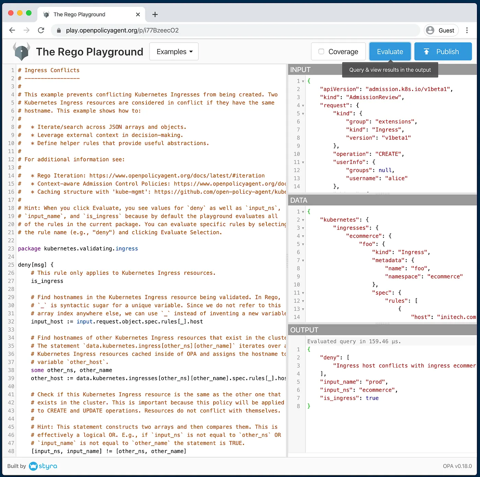Click the upload icon on Publish button
480x477 pixels.
click(x=427, y=52)
